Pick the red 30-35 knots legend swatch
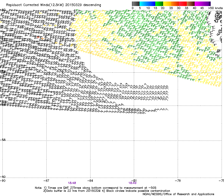 pyautogui.click(x=183, y=4)
